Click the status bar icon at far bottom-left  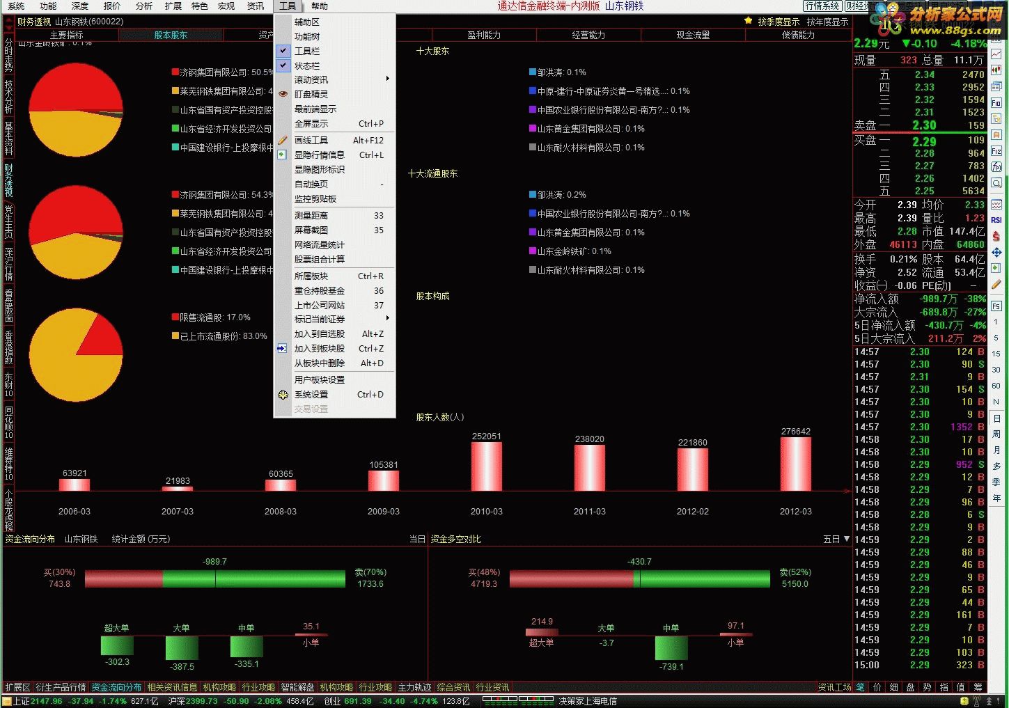8,701
